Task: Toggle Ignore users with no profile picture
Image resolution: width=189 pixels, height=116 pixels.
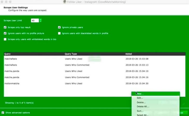Action: [5, 33]
